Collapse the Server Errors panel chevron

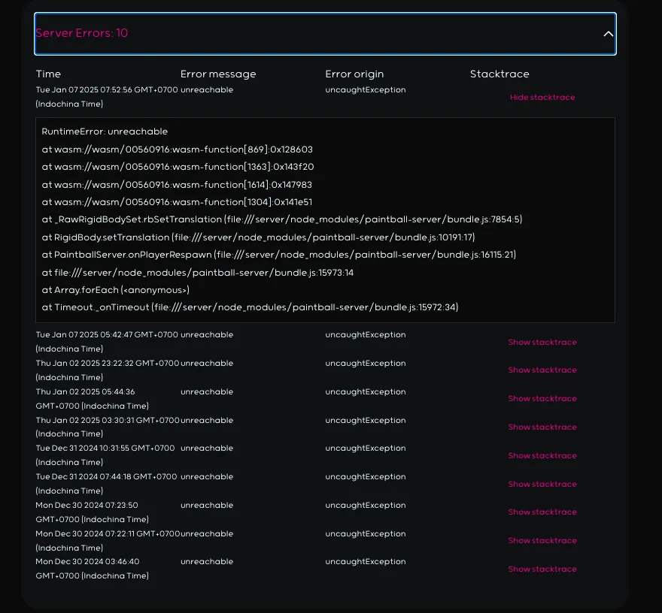609,34
